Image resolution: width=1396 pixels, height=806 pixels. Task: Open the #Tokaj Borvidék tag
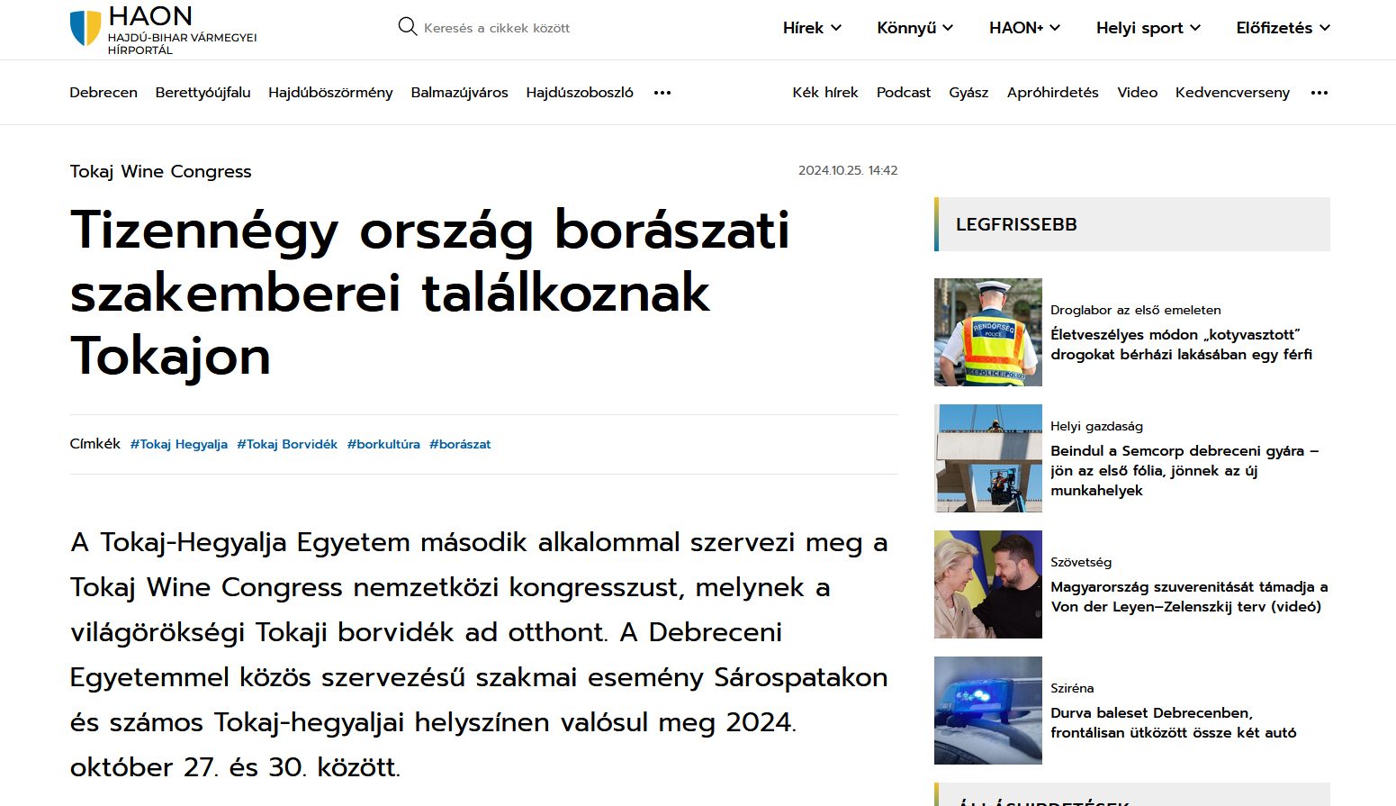(287, 444)
